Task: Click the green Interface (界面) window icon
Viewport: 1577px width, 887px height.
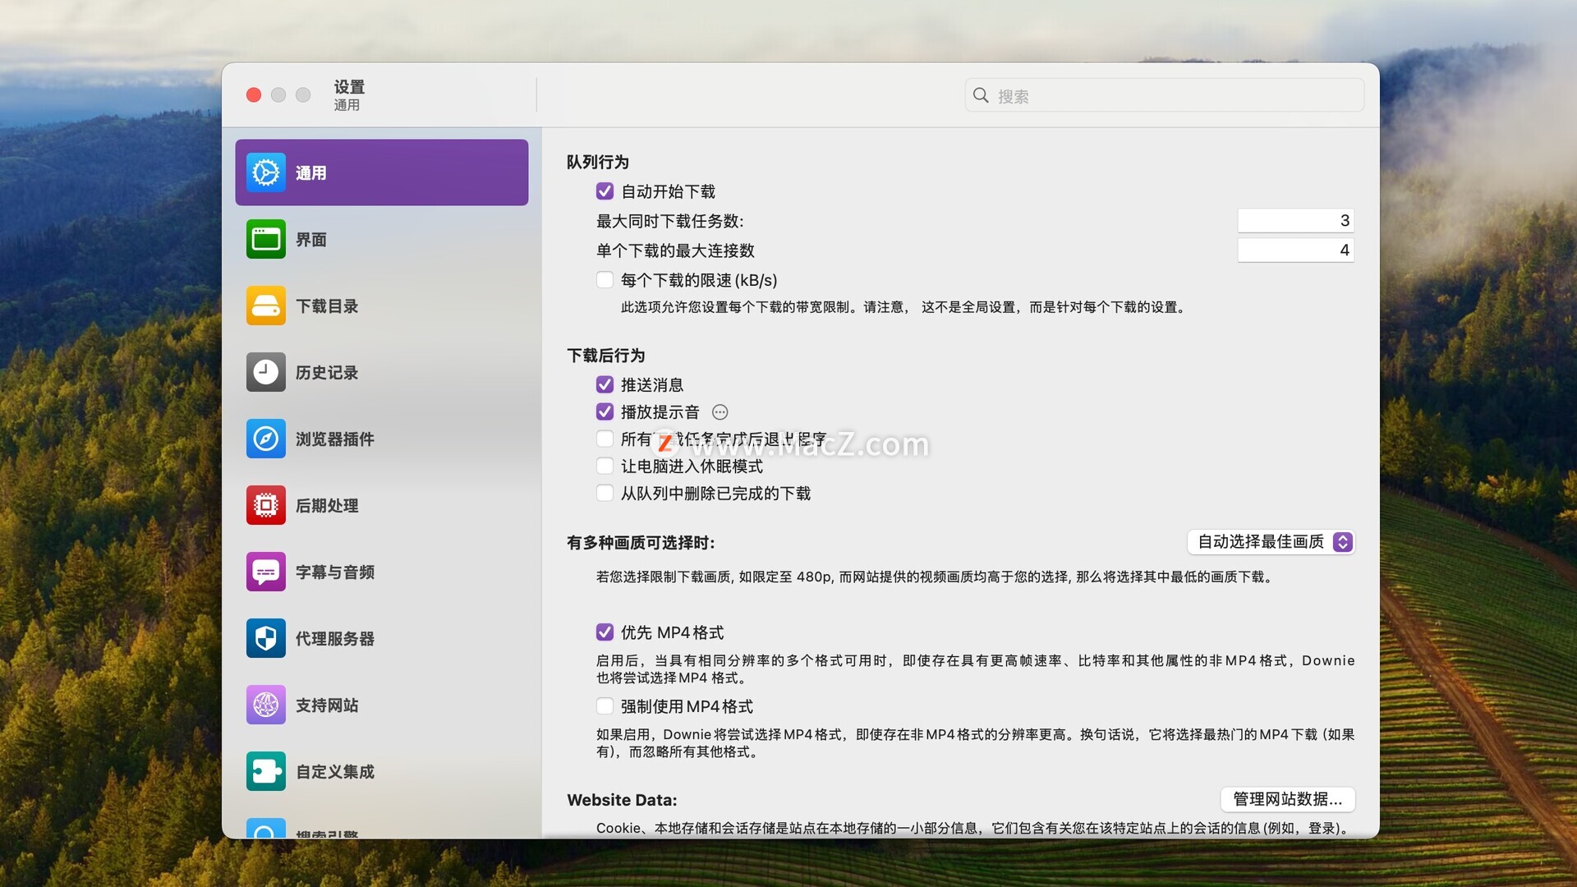Action: click(x=265, y=239)
